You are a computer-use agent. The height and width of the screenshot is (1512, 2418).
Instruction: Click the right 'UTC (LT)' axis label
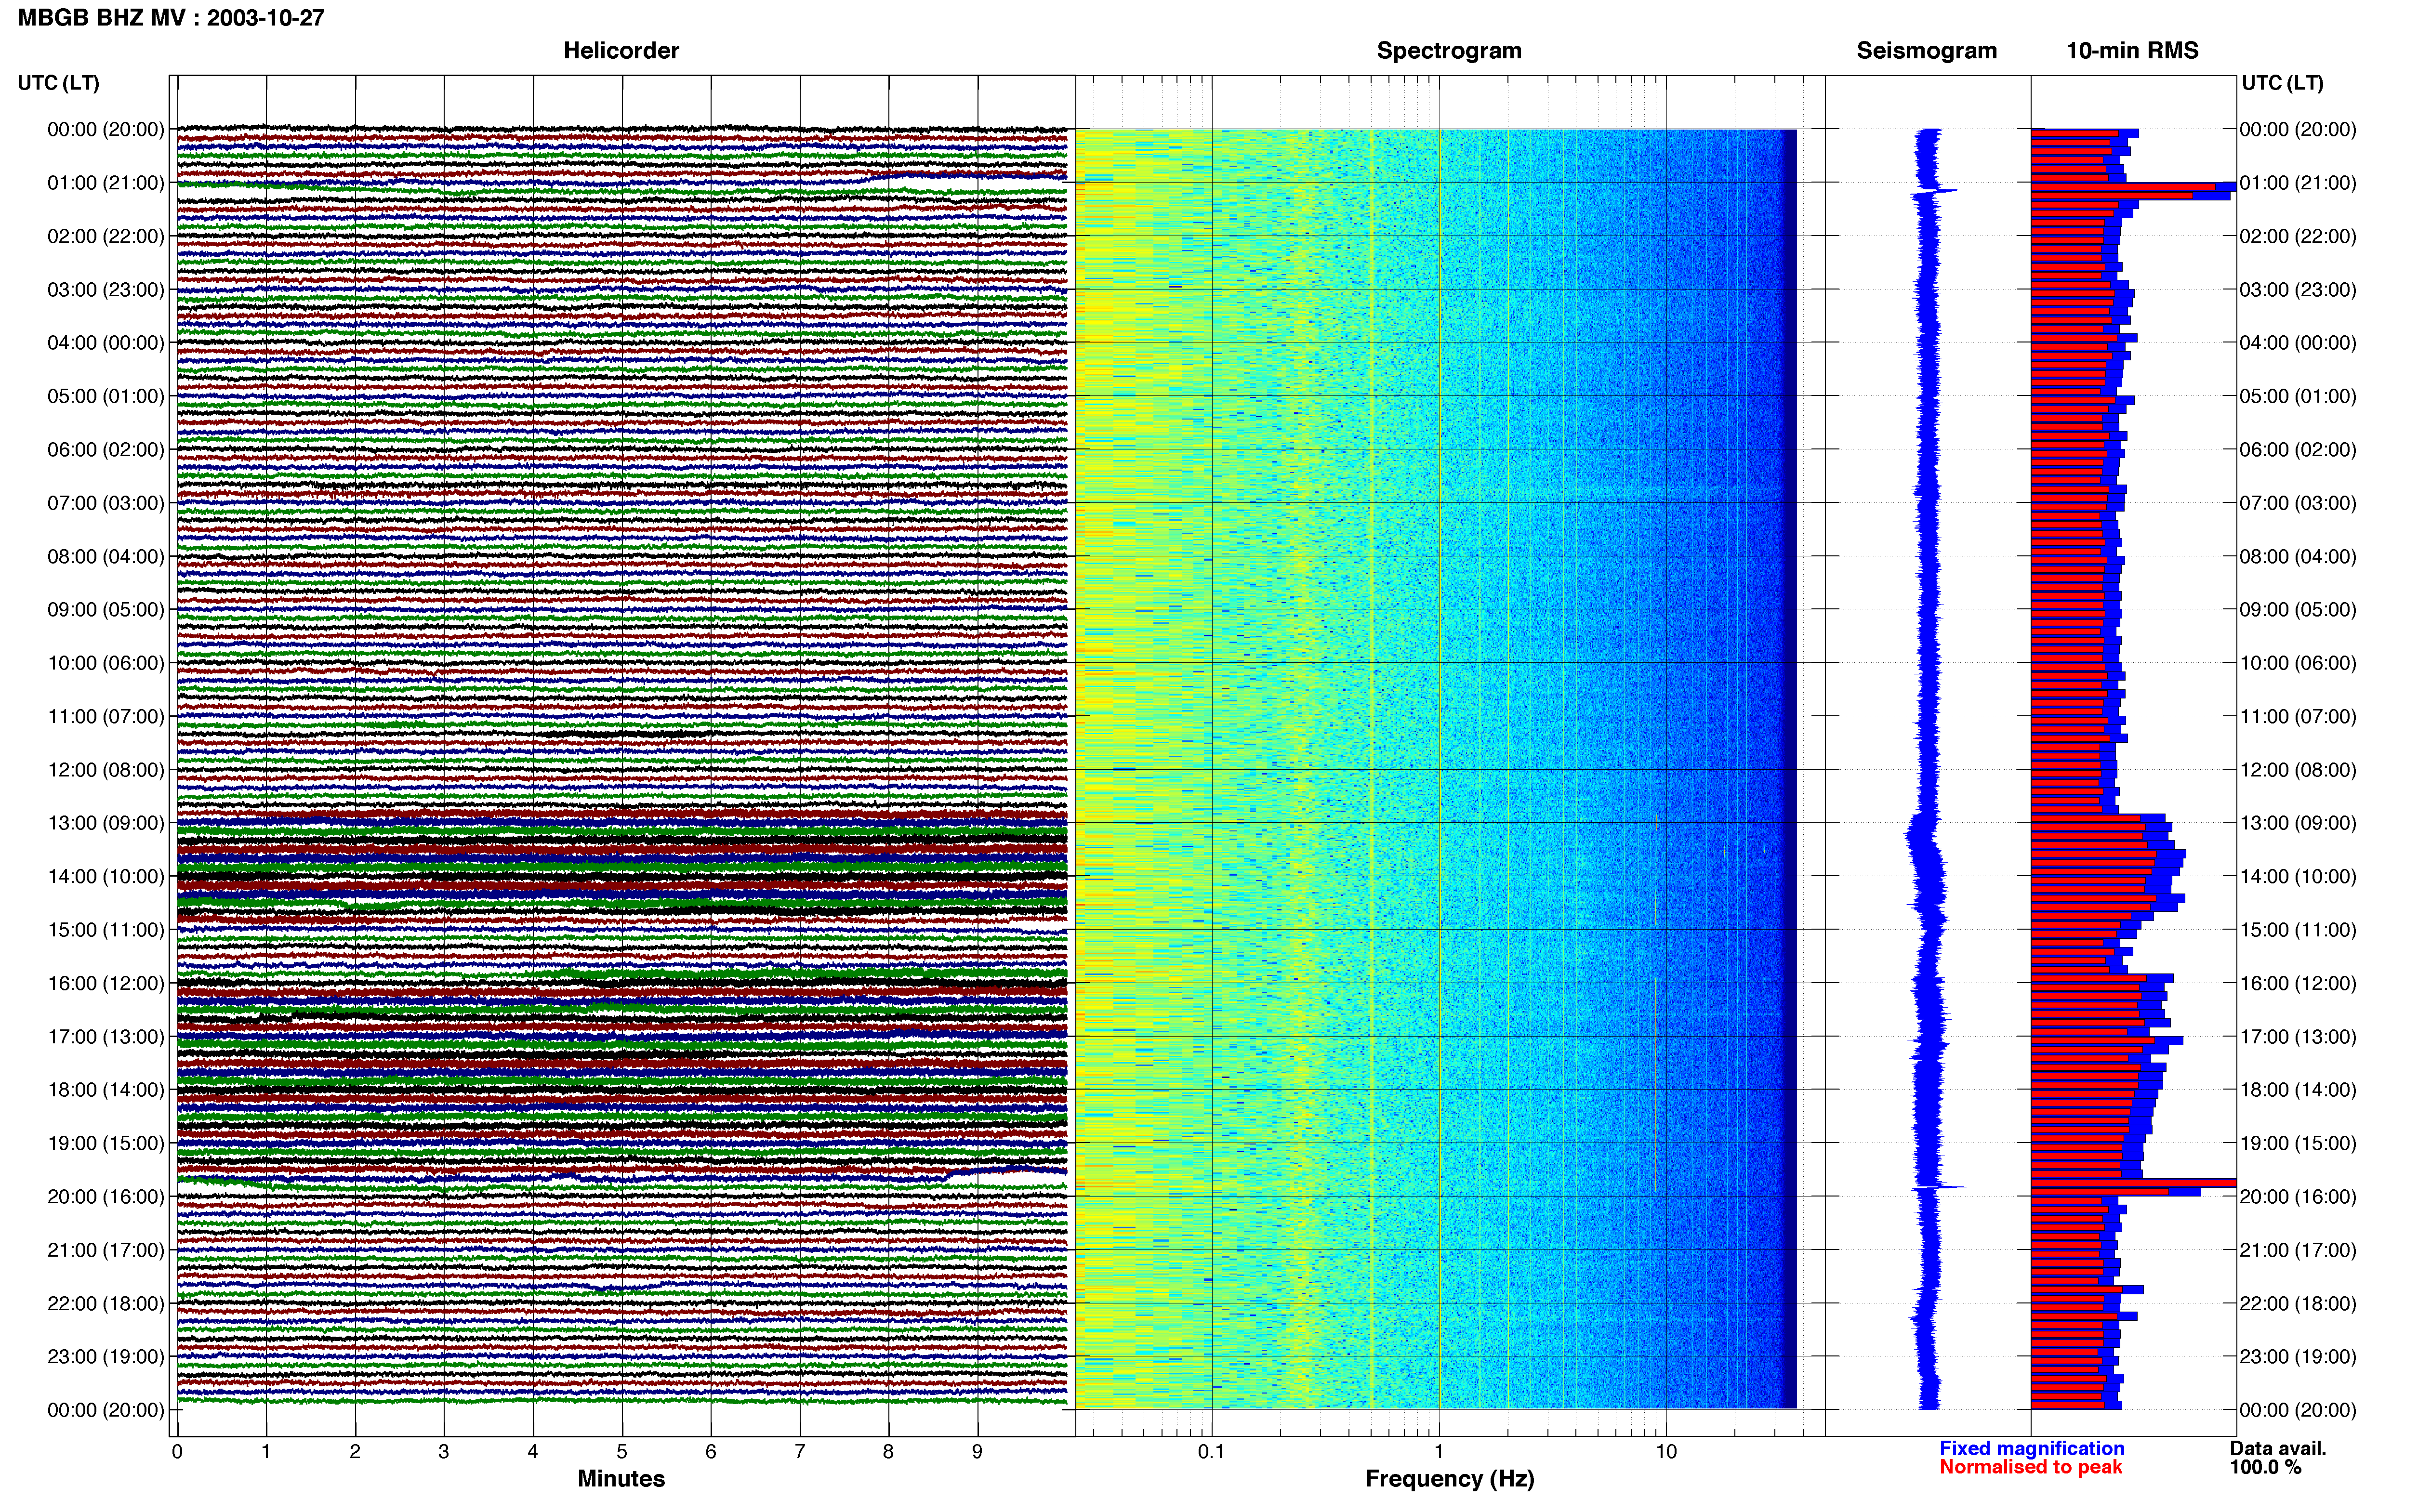click(2282, 82)
